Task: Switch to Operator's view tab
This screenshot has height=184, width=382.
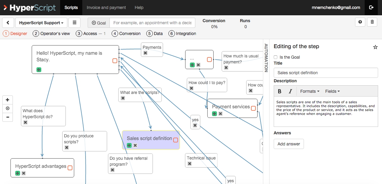Action: coord(51,34)
